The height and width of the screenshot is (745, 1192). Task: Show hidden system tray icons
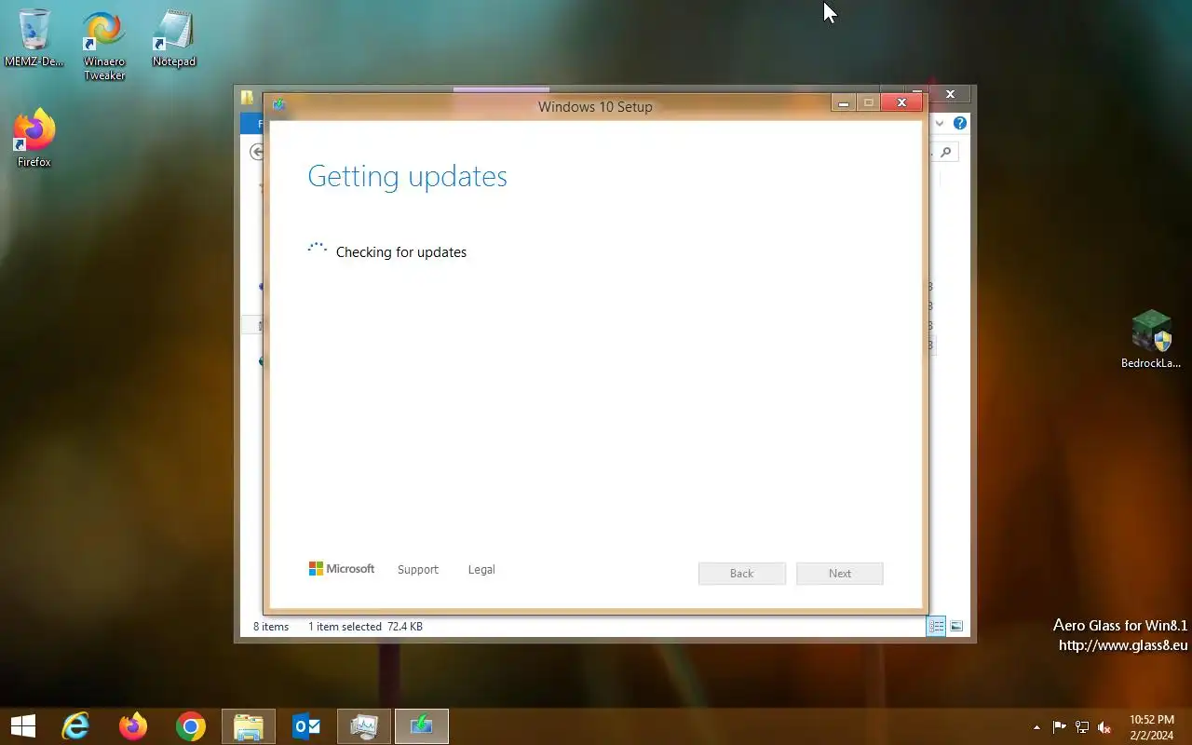point(1036,727)
